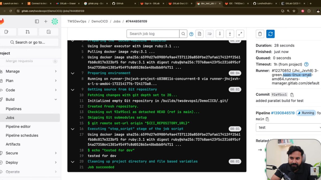Open the job log search help icon
Image resolution: width=321 pixels, height=180 pixels.
coord(191,34)
